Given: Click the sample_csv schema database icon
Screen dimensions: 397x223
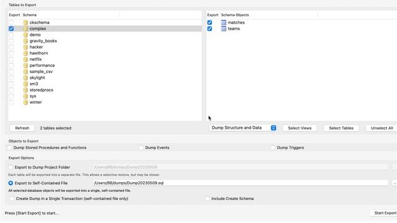Looking at the screenshot, I should click(x=25, y=72).
